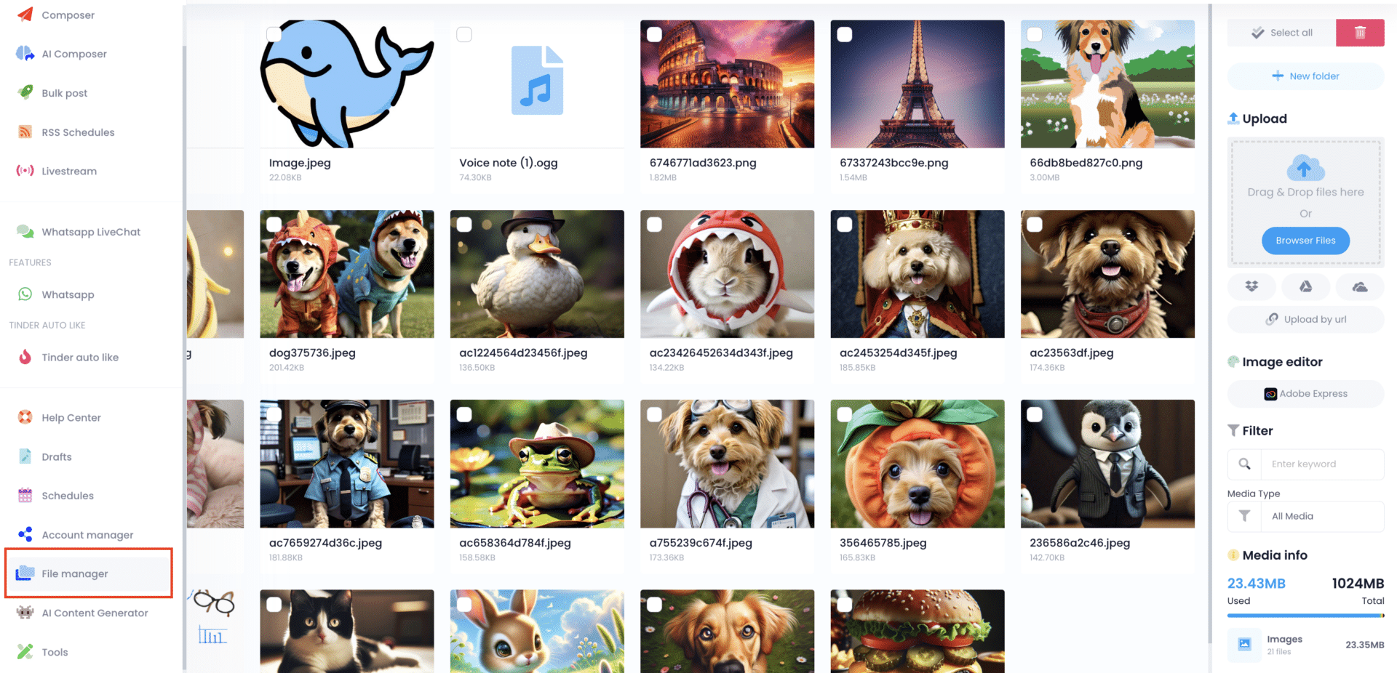Check the ac658364d784f.jpeg frog checkbox
The image size is (1397, 673).
(464, 414)
